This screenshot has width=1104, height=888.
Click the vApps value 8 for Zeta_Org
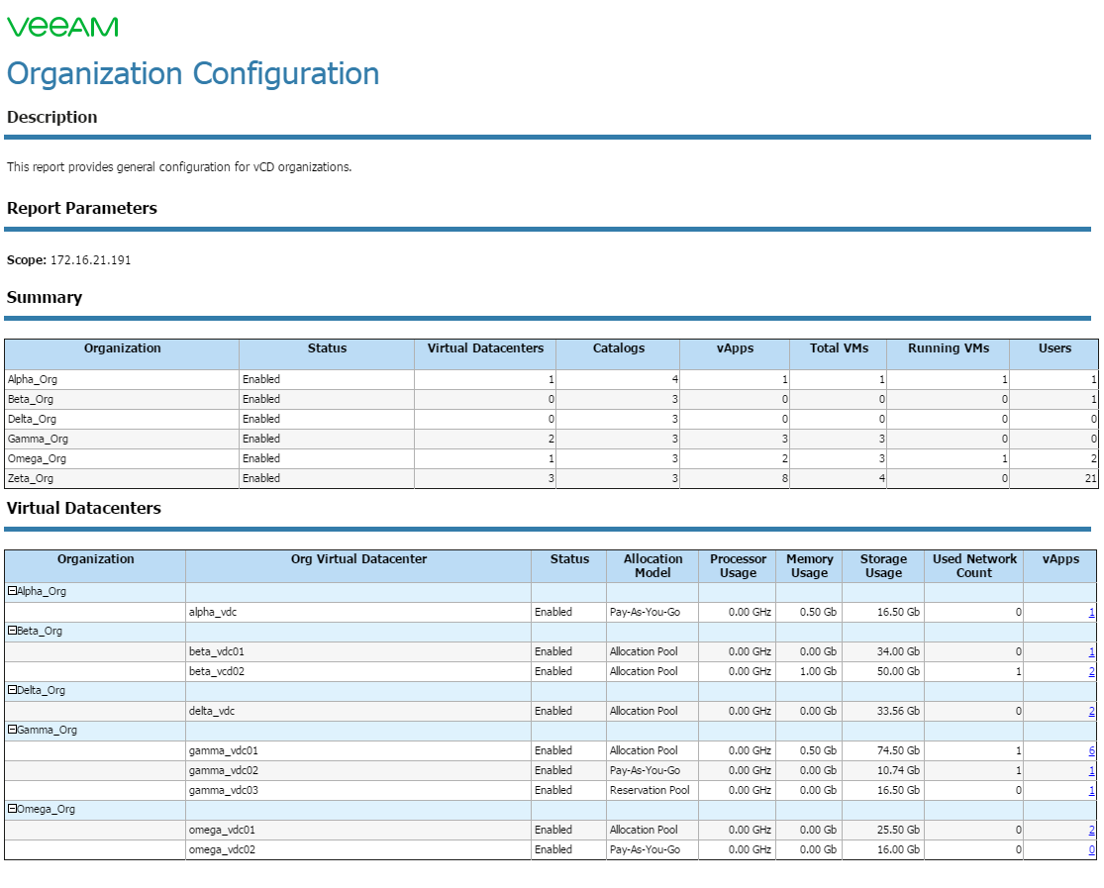pos(784,478)
